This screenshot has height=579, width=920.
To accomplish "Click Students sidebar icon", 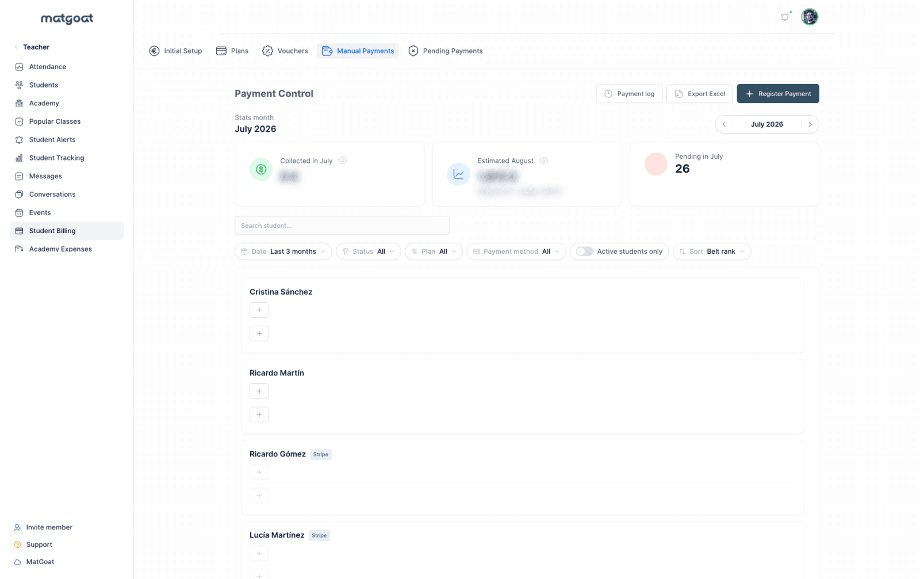I will [19, 85].
